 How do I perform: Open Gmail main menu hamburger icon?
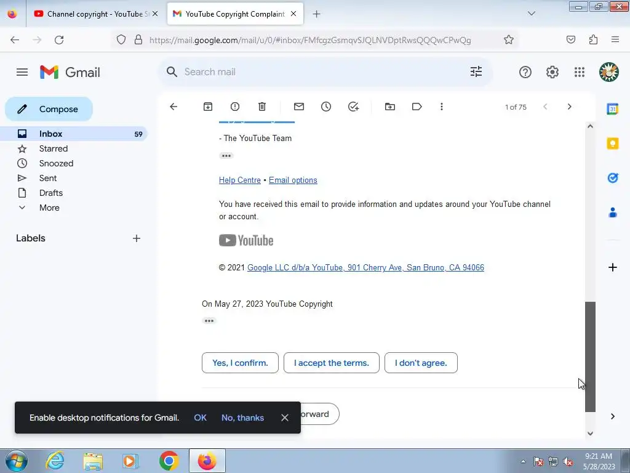(x=22, y=72)
